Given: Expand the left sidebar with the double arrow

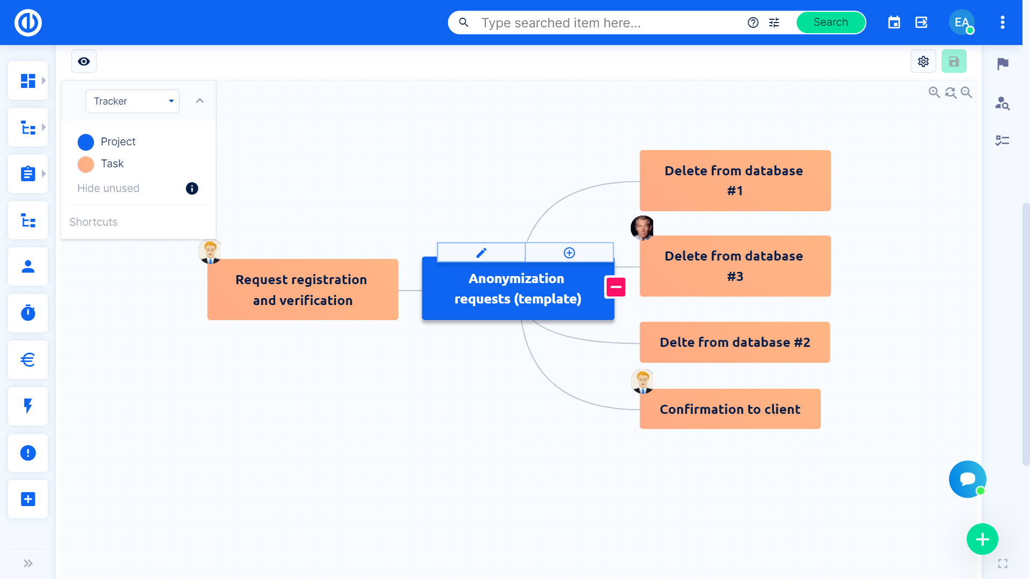Looking at the screenshot, I should click(28, 563).
